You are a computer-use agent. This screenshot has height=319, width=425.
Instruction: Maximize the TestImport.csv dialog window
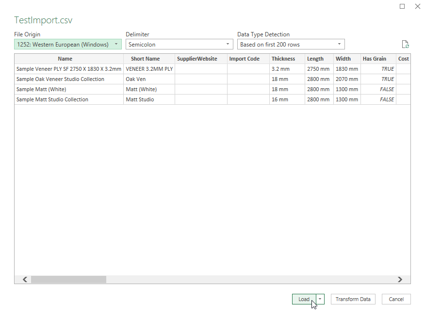pos(402,6)
